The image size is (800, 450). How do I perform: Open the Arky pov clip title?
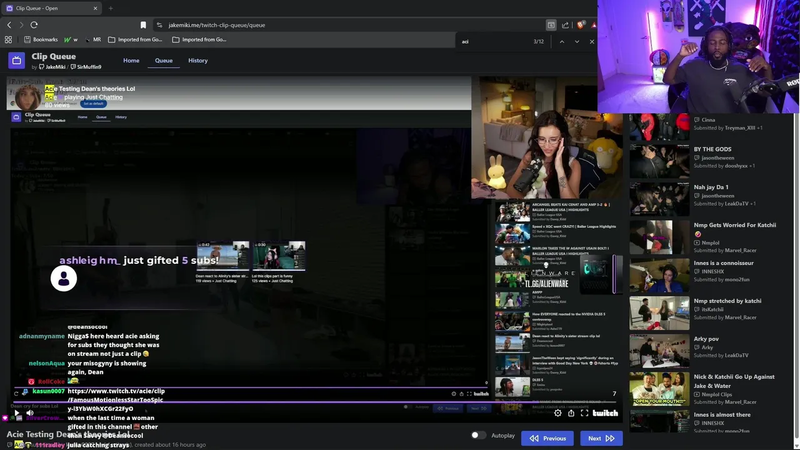(706, 339)
